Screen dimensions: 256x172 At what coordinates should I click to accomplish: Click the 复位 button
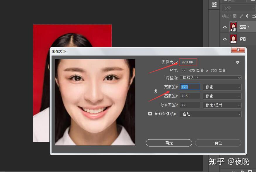pyautogui.click(x=218, y=143)
